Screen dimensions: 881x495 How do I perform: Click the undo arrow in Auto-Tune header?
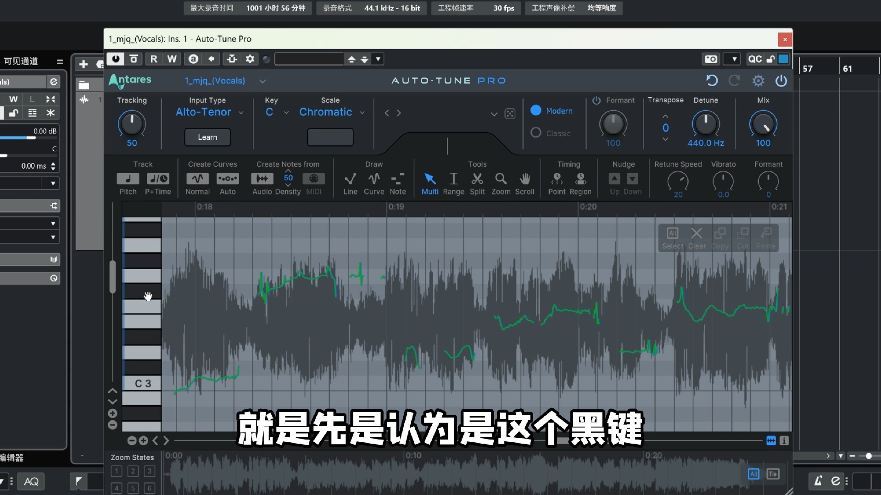click(712, 81)
